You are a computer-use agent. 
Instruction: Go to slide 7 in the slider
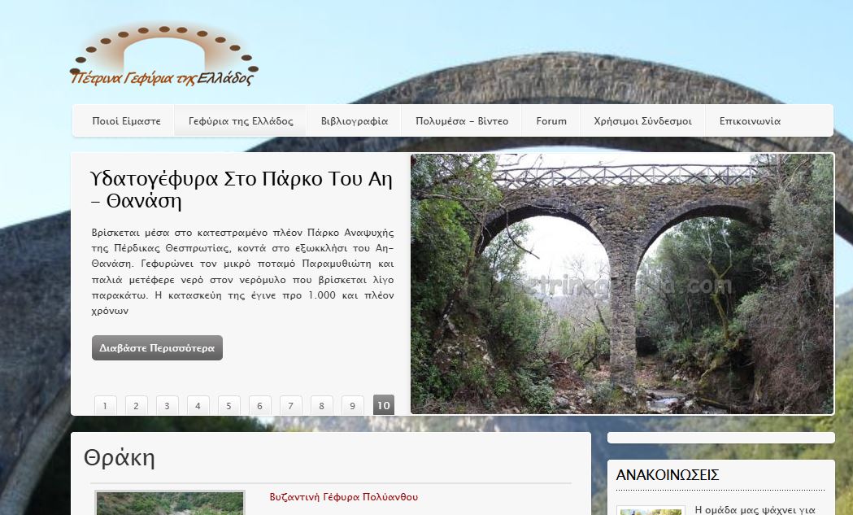(x=290, y=405)
